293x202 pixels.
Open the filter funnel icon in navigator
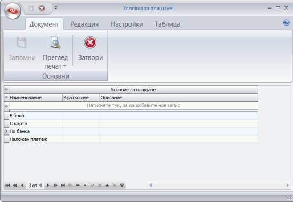[122, 185]
